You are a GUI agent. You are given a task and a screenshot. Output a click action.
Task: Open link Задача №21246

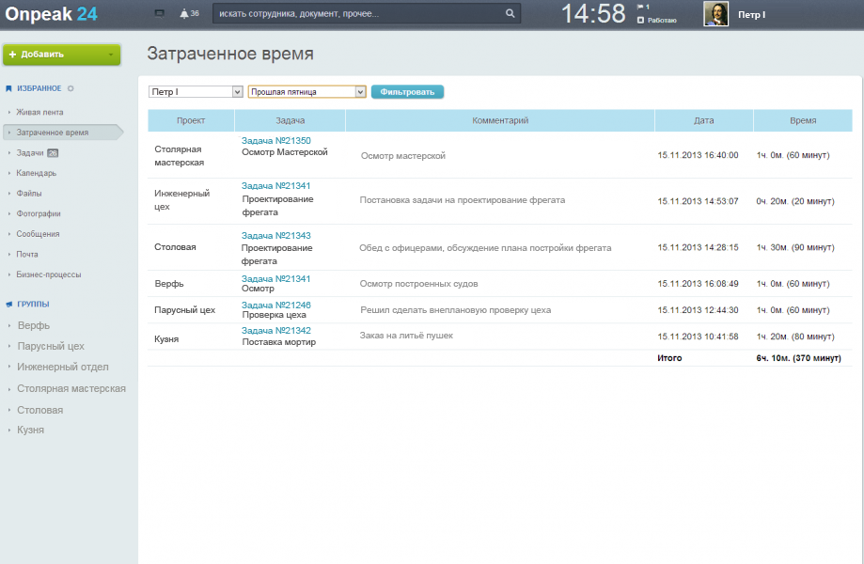(x=275, y=305)
